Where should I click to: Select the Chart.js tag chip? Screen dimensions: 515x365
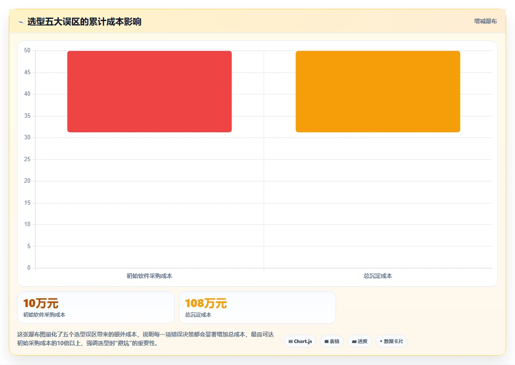pos(300,341)
